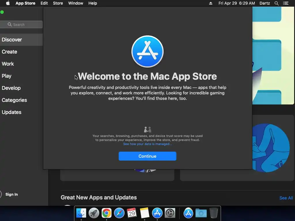Open the Edit menu
Screen dimensions: 295x221
(x=44, y=3)
